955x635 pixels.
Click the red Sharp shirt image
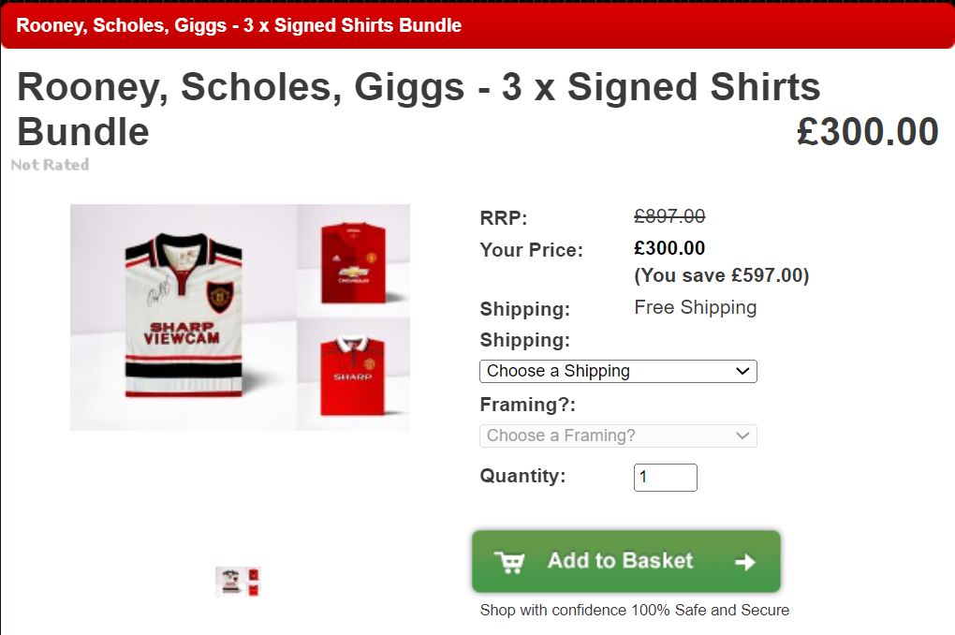[x=353, y=375]
